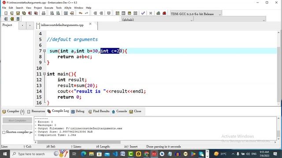Close the inlineconstdefaultarguments.cpp tab
Image resolution: width=282 pixels, height=158 pixels.
point(90,24)
